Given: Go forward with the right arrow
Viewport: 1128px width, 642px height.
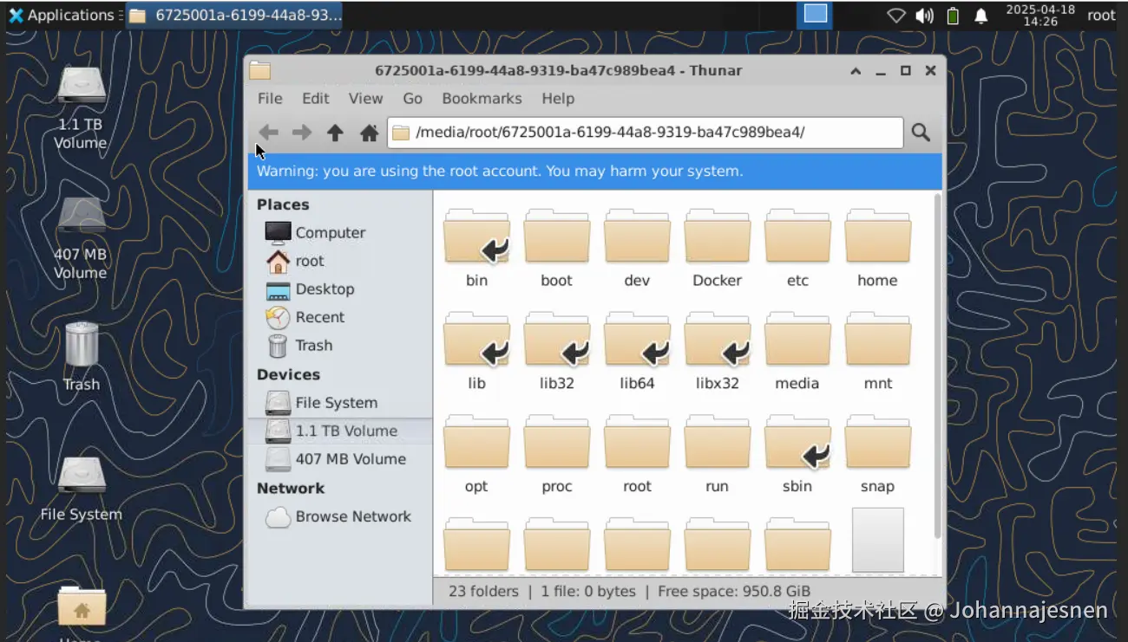Looking at the screenshot, I should [302, 133].
